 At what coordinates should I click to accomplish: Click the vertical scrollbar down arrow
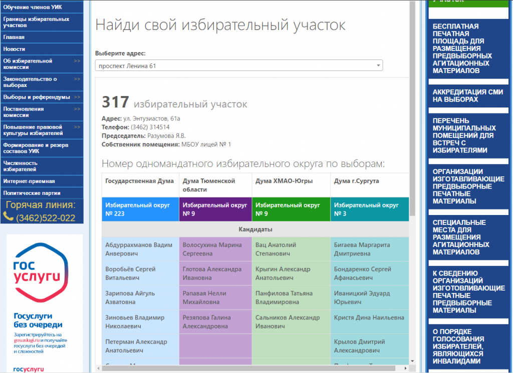[412, 360]
